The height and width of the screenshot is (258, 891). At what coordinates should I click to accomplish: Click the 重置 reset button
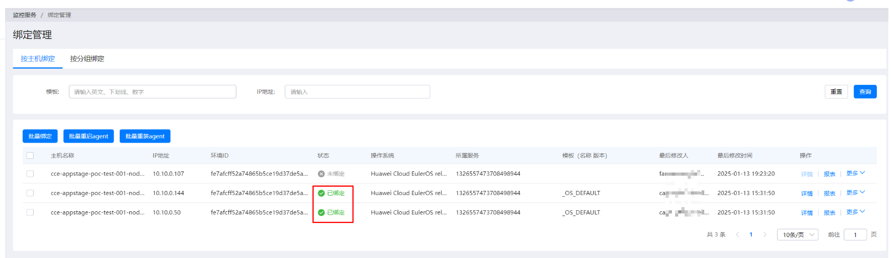tap(836, 92)
